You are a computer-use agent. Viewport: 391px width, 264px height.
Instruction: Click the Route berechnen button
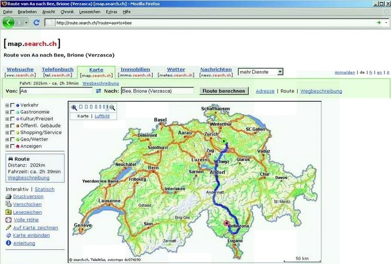(x=224, y=91)
